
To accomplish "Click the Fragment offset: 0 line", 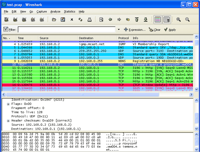I will [x=28, y=108].
